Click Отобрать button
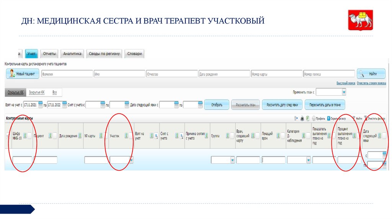 (217, 105)
